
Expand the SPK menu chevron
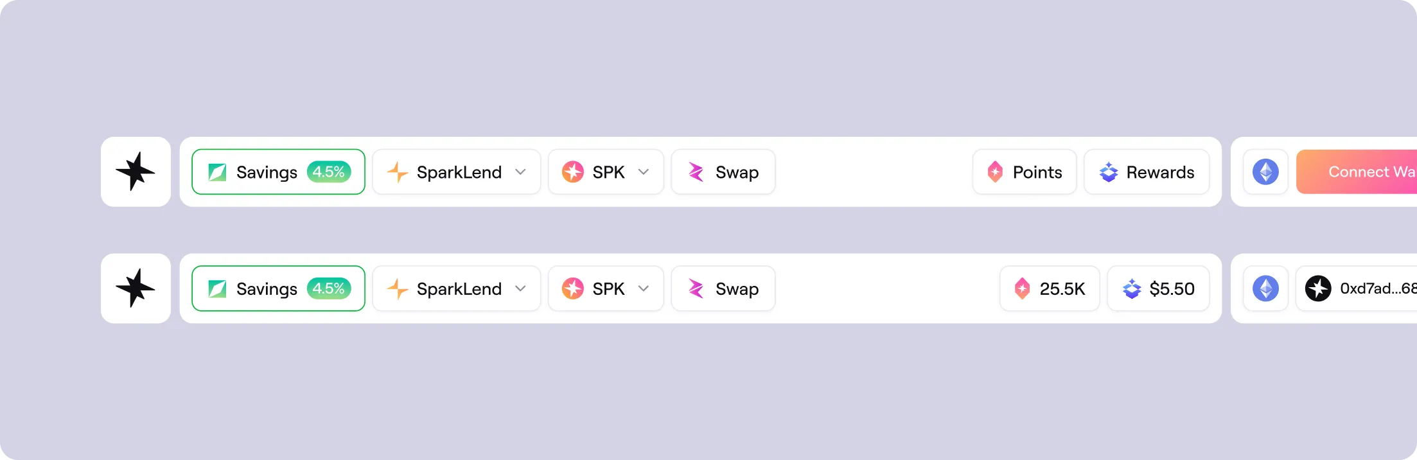(644, 172)
